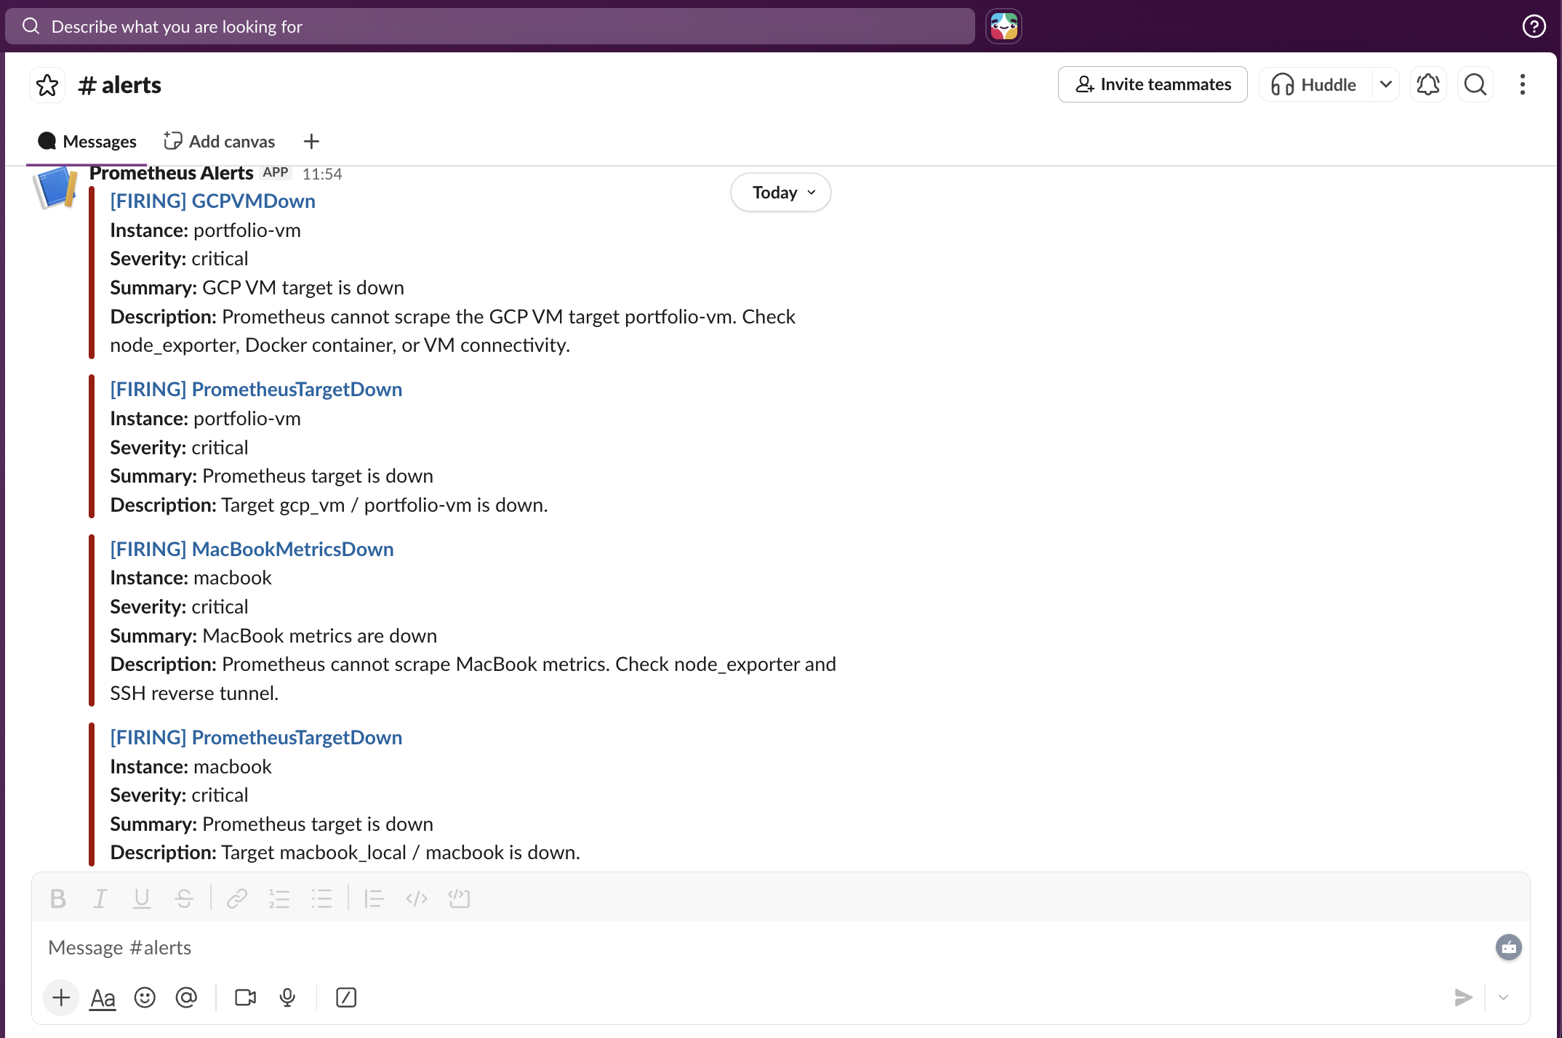Focus the Message #alerts input field
The image size is (1562, 1038).
pyautogui.click(x=764, y=948)
